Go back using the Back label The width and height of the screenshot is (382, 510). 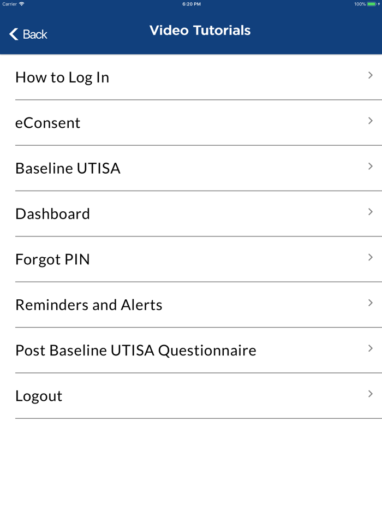coord(35,34)
